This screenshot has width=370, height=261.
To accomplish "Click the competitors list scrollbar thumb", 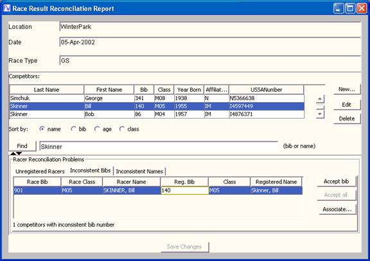I will pos(320,106).
